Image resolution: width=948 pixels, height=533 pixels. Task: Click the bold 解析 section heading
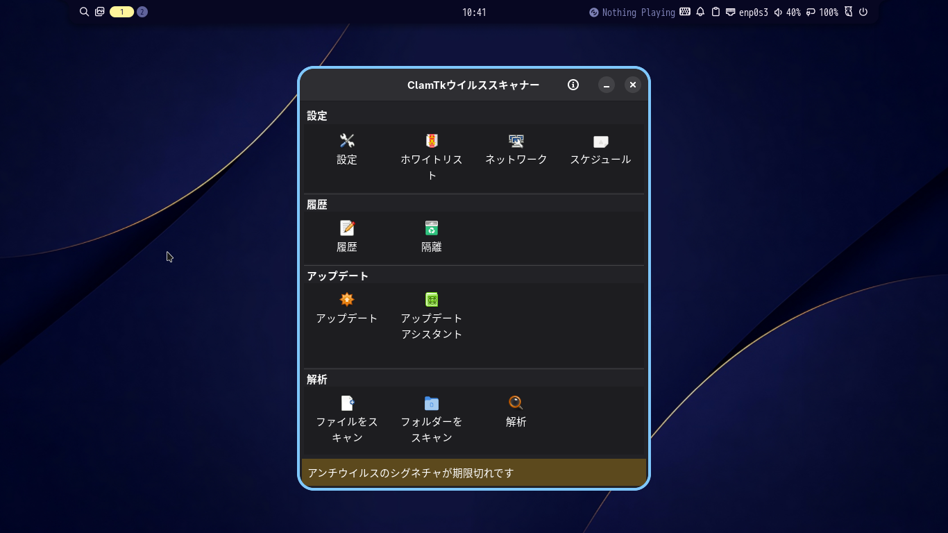[317, 380]
